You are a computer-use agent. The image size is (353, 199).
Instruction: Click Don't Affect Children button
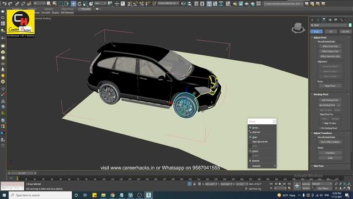click(330, 142)
